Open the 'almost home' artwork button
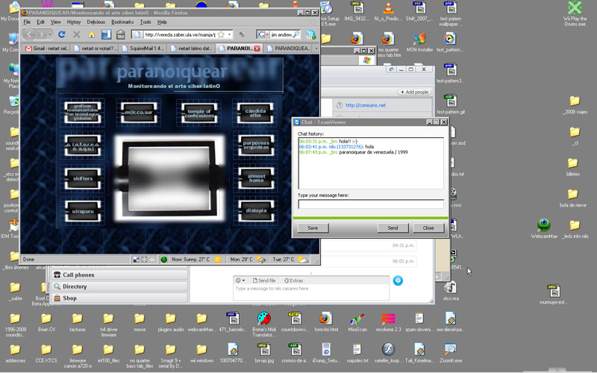 (x=256, y=178)
